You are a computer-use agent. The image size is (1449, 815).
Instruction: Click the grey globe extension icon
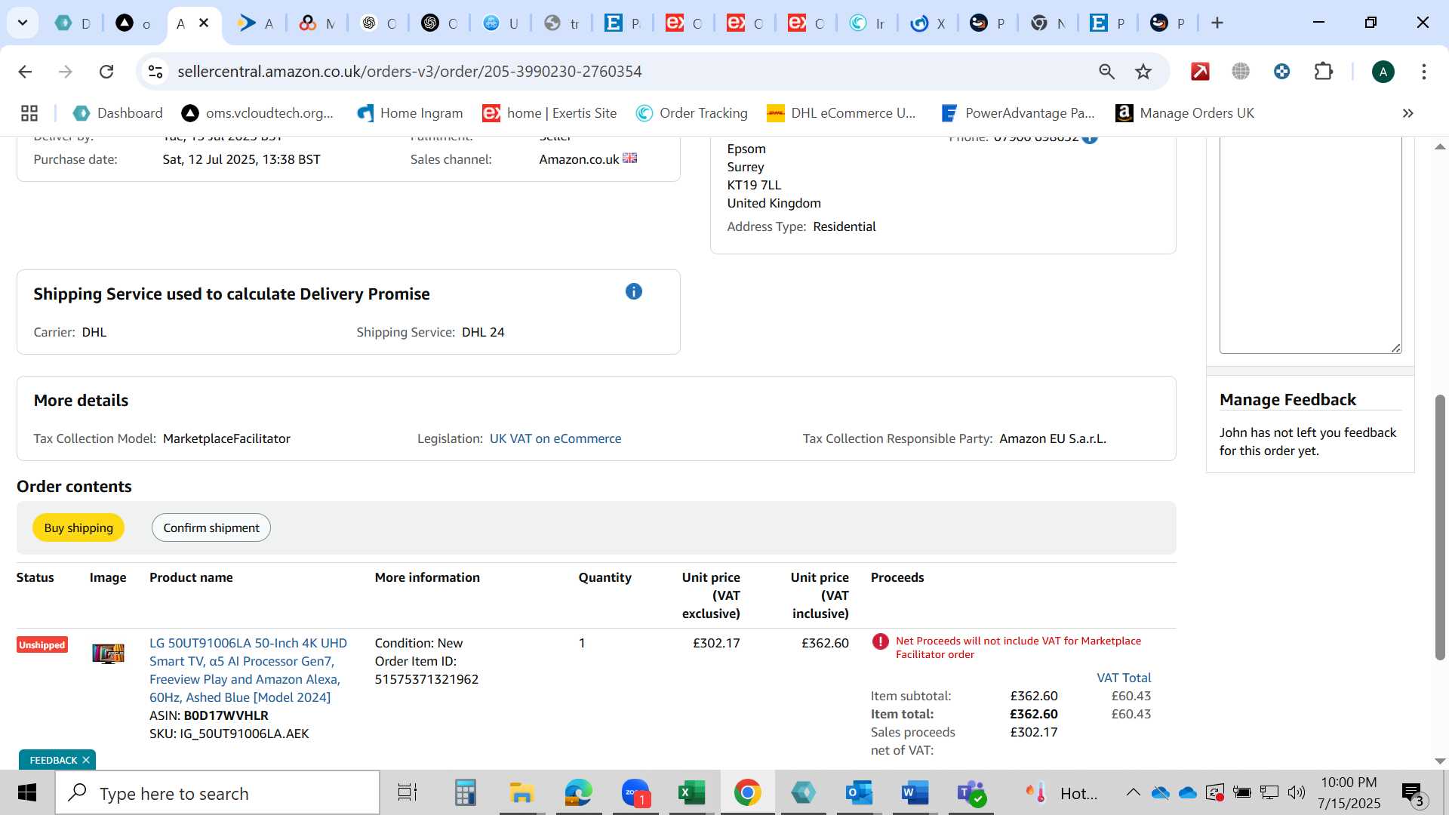[1241, 72]
